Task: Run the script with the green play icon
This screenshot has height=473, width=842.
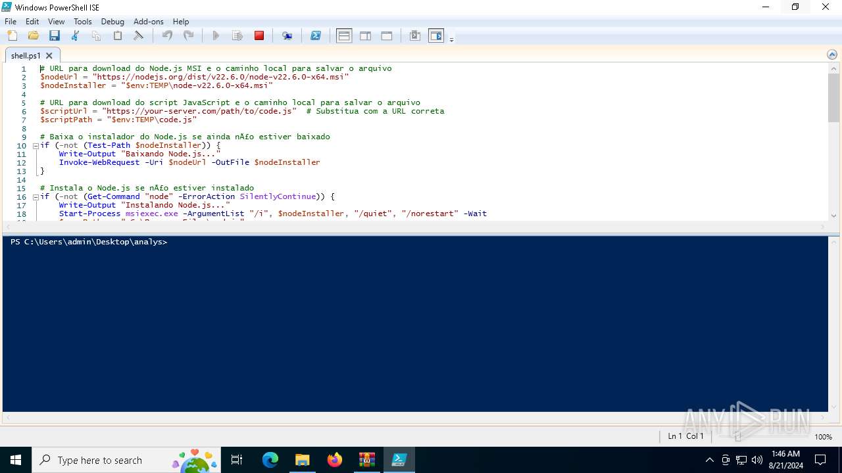Action: pos(216,35)
